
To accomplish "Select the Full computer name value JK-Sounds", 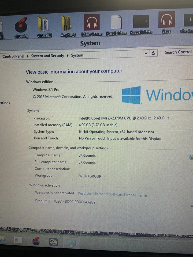I will (x=87, y=162).
